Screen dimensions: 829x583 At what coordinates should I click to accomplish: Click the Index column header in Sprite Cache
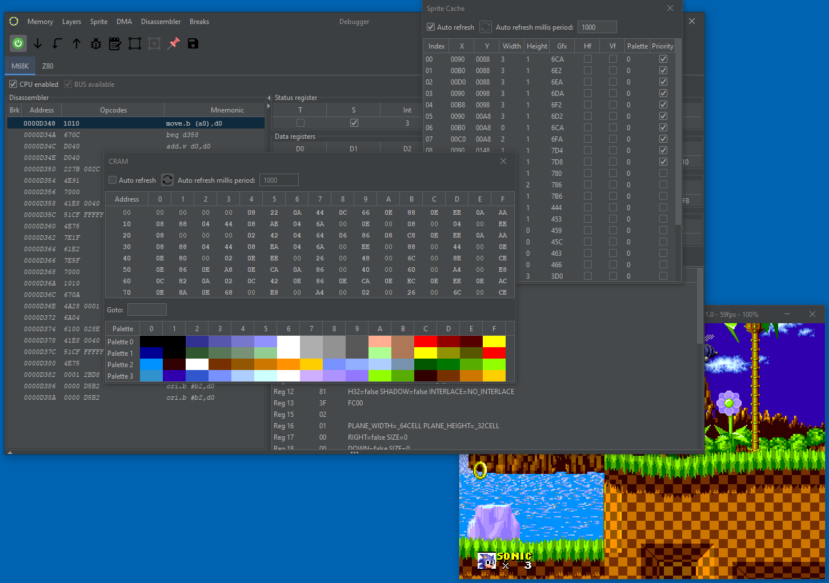[x=436, y=46]
